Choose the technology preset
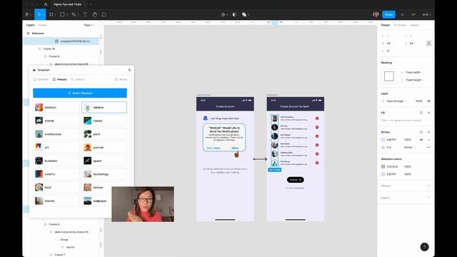457x257 pixels. tap(104, 174)
